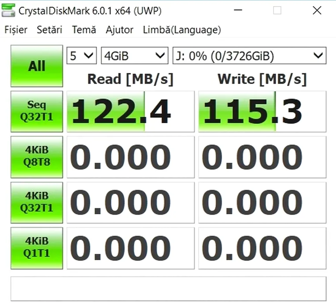Image resolution: width=336 pixels, height=308 pixels.
Task: Select the 4KiB Q8T8 read result cell
Action: (130, 157)
